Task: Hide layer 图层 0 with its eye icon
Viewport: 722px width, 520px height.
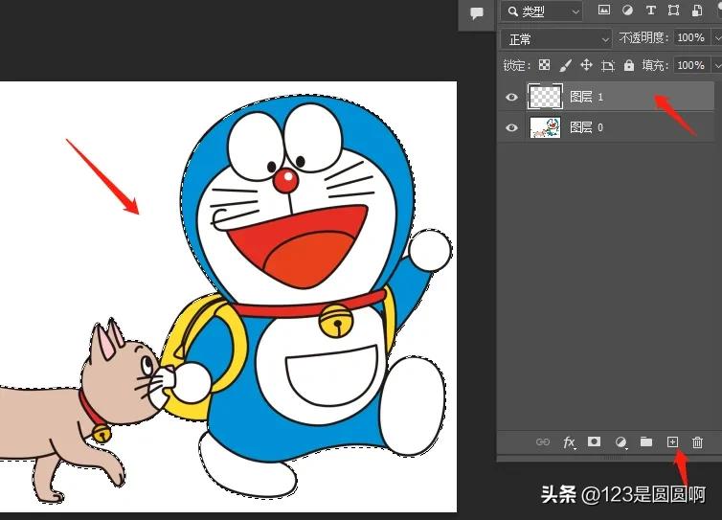Action: point(511,127)
